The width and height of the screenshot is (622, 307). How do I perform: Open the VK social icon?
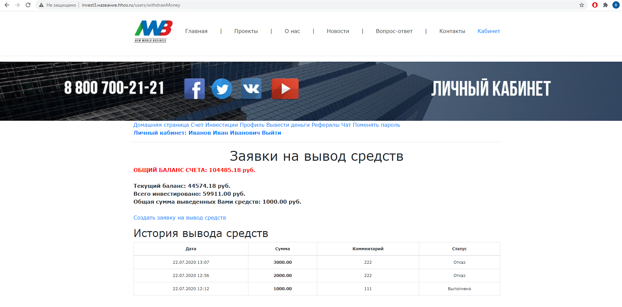[x=251, y=88]
